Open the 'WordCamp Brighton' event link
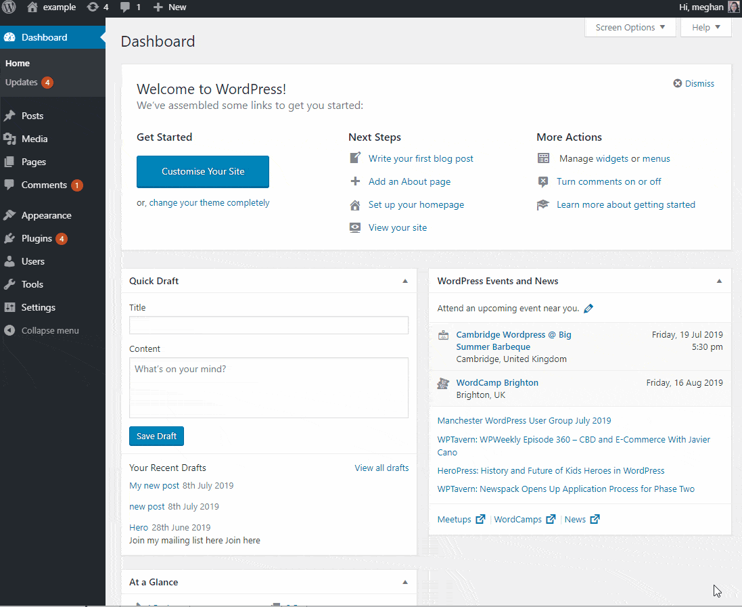The image size is (742, 607). point(497,382)
